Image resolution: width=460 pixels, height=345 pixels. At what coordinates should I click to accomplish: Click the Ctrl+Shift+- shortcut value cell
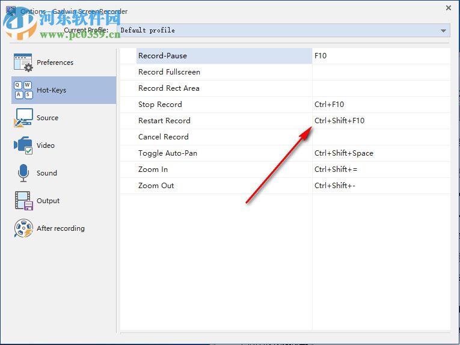(x=381, y=186)
